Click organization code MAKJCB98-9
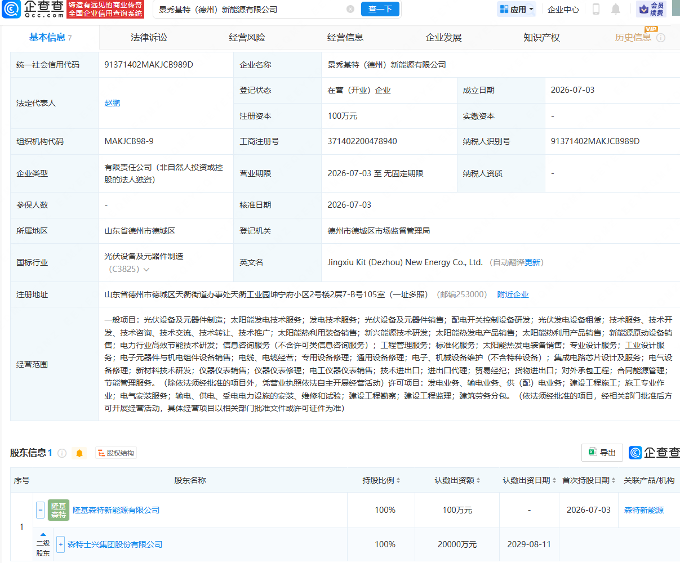680x563 pixels. [129, 141]
